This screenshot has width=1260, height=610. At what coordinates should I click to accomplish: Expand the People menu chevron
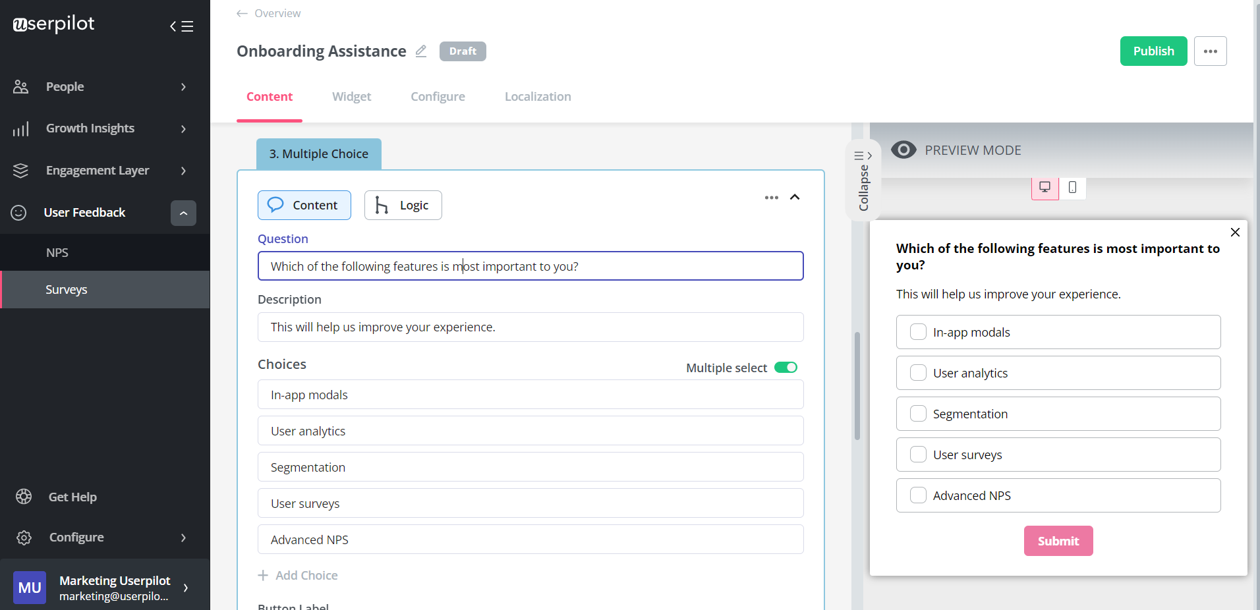(184, 87)
